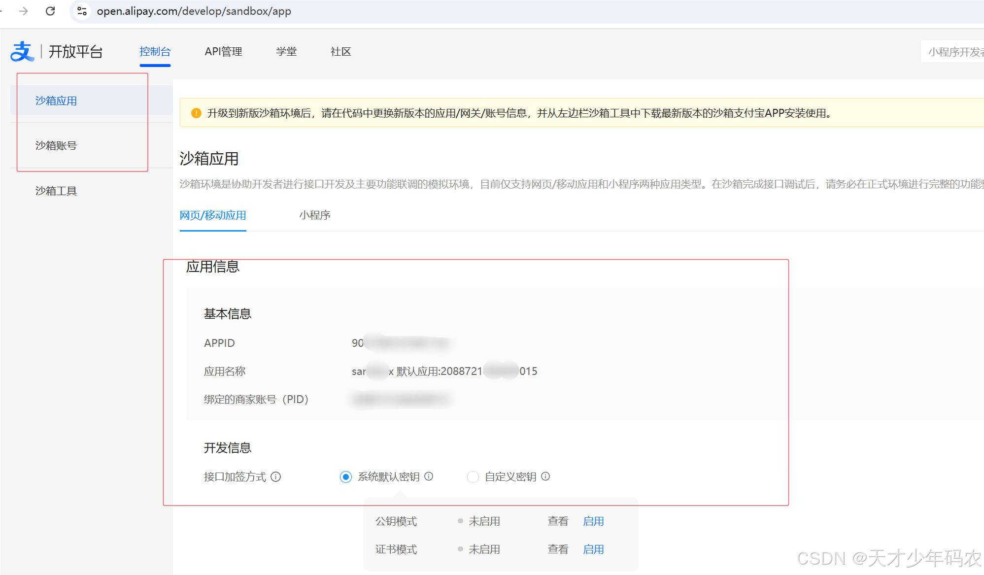Open 沙箱工具 in sidebar

(56, 191)
